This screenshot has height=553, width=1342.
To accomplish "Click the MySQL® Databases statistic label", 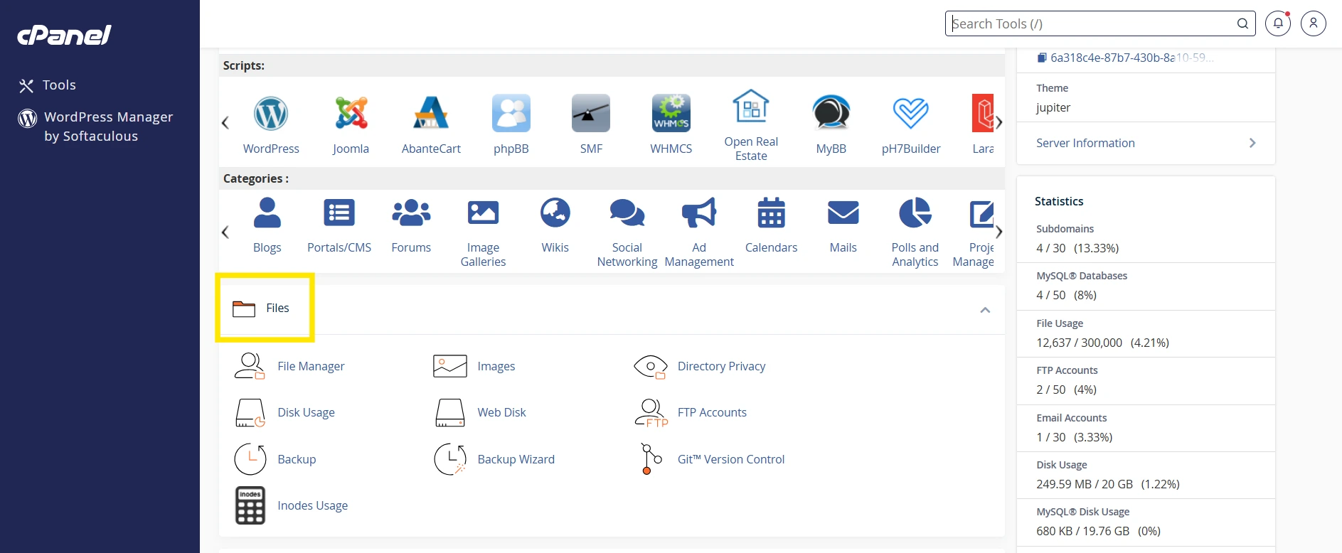I will 1082,276.
